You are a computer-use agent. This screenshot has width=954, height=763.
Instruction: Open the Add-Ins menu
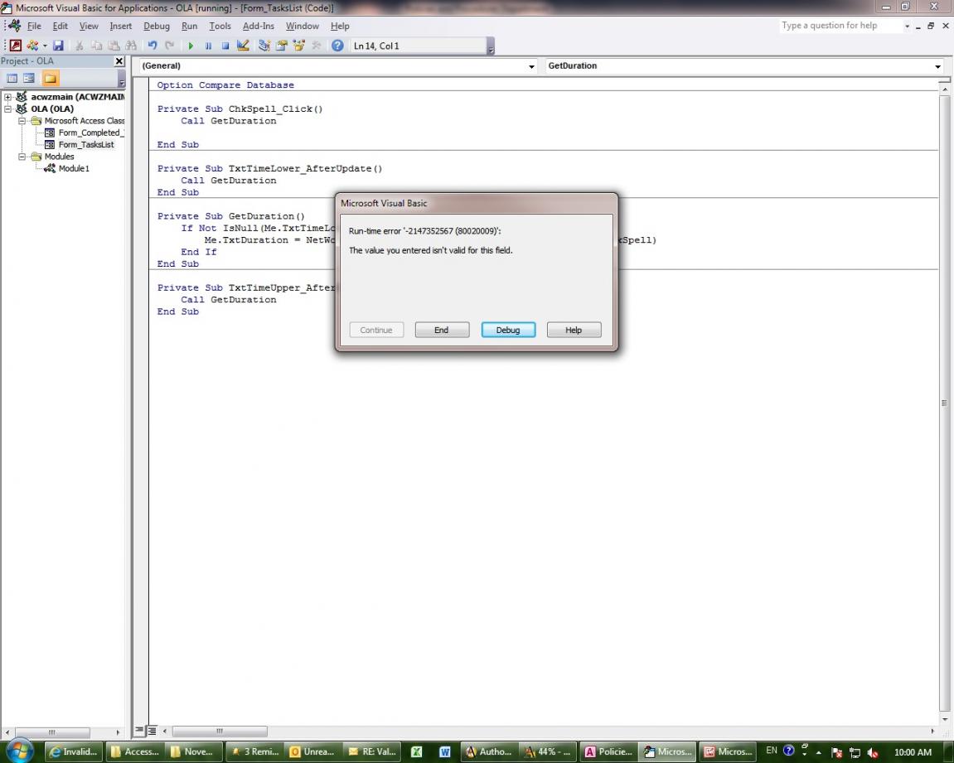click(x=258, y=26)
